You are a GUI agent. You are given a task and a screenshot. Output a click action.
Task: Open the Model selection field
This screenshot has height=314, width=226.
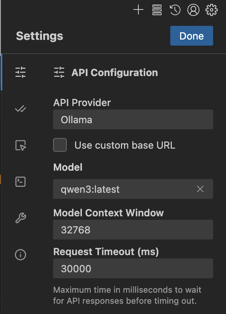point(125,189)
